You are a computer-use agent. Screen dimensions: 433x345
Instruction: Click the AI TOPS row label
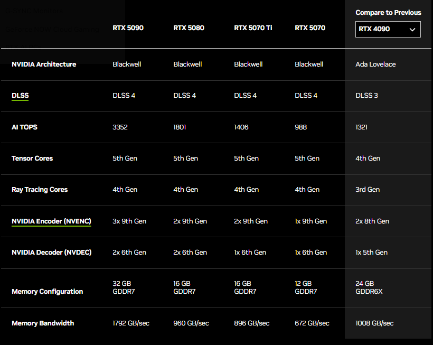pyautogui.click(x=25, y=127)
